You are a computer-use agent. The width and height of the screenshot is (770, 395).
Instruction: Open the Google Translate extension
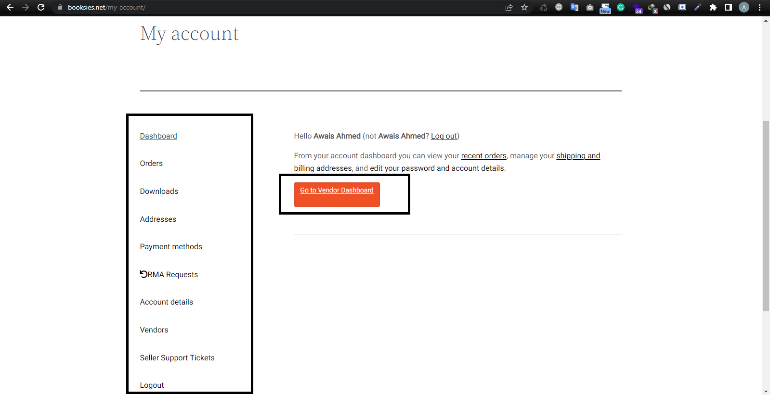point(574,7)
